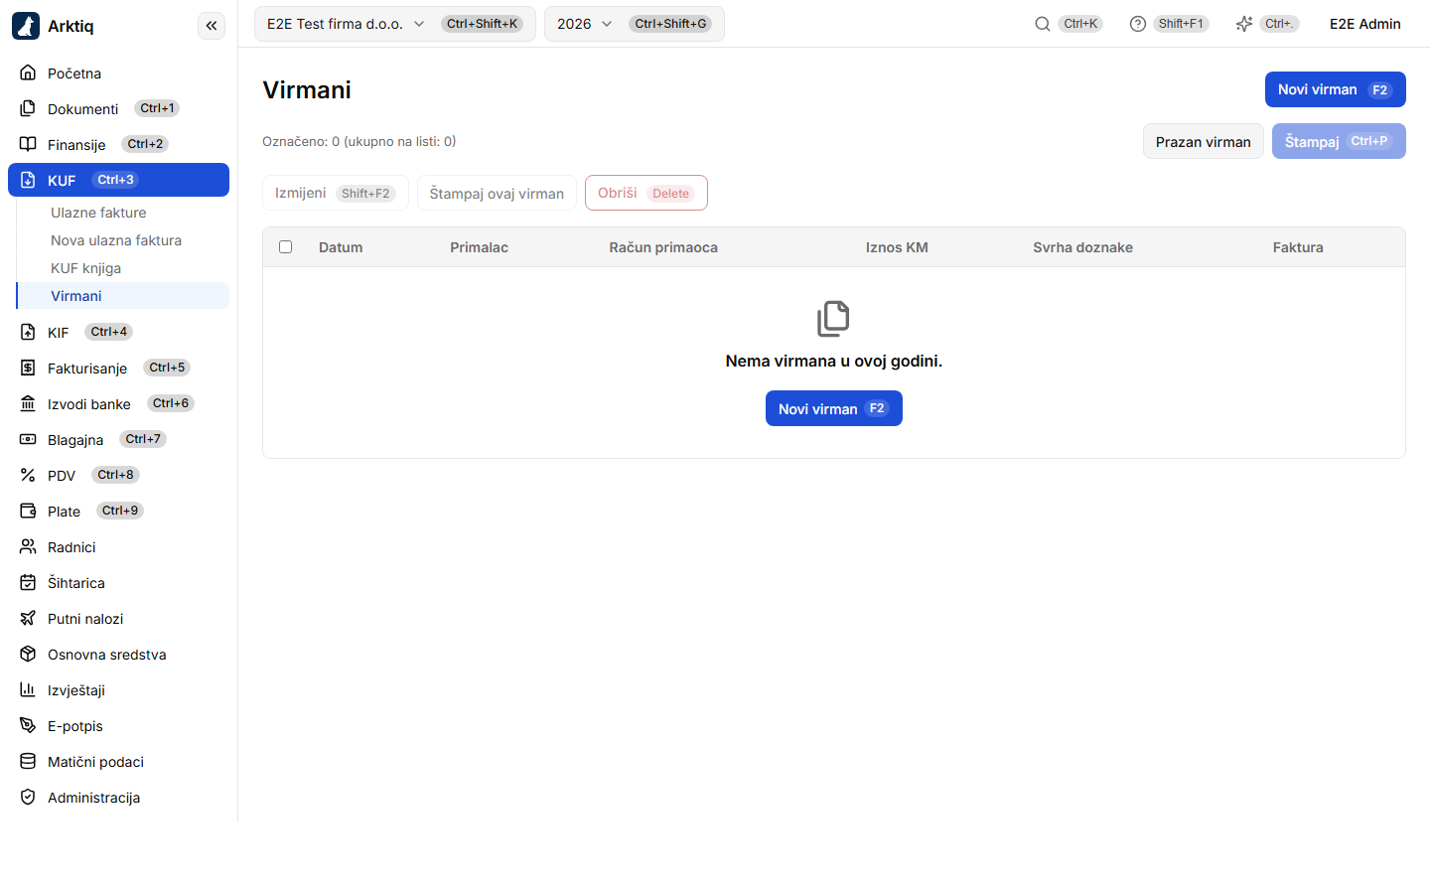This screenshot has width=1430, height=894.
Task: Open KIF file icon
Action: tap(28, 332)
